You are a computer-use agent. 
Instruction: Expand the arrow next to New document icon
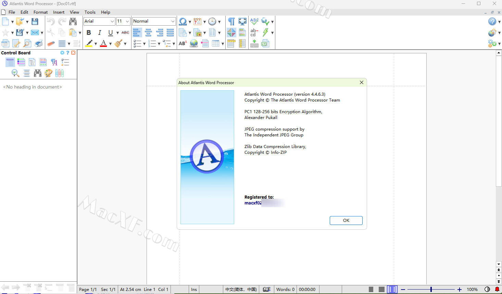pos(12,22)
